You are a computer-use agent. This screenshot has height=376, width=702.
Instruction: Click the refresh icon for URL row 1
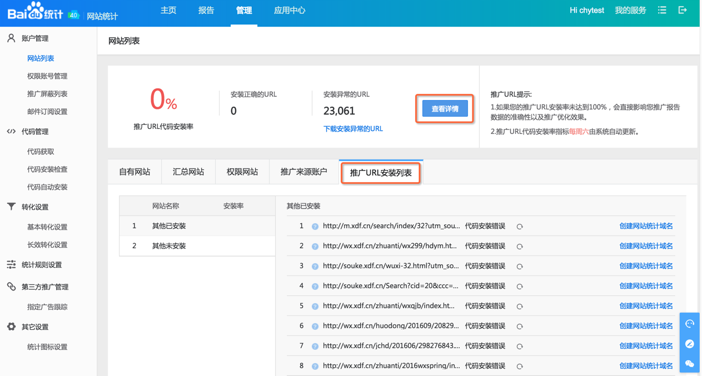(520, 227)
